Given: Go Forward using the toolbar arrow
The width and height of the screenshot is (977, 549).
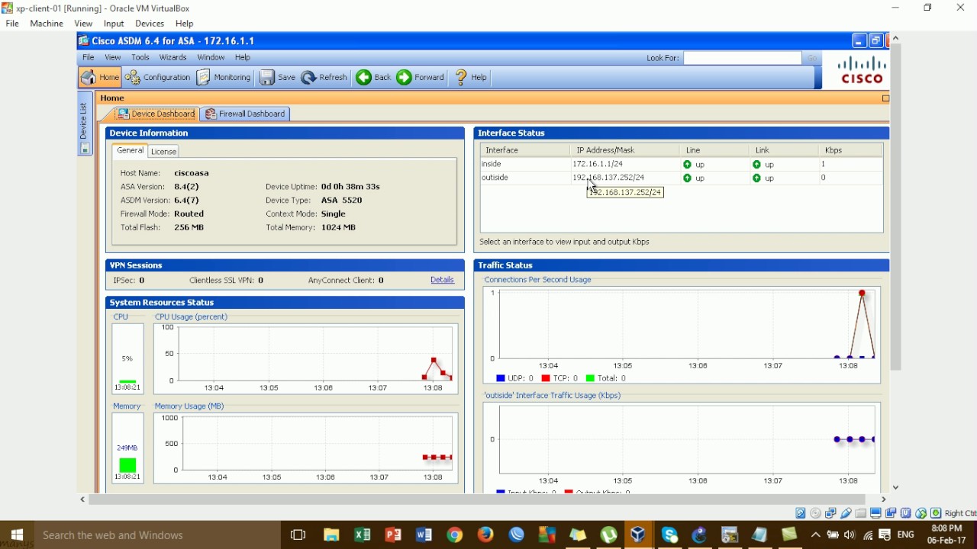Looking at the screenshot, I should click(421, 77).
